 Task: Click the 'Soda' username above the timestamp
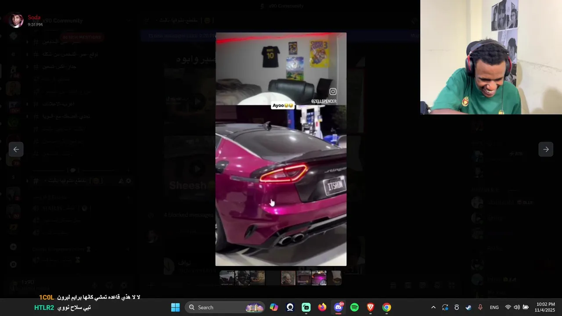34,18
